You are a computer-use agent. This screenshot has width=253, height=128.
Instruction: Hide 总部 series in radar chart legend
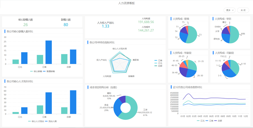pyautogui.click(x=158, y=66)
